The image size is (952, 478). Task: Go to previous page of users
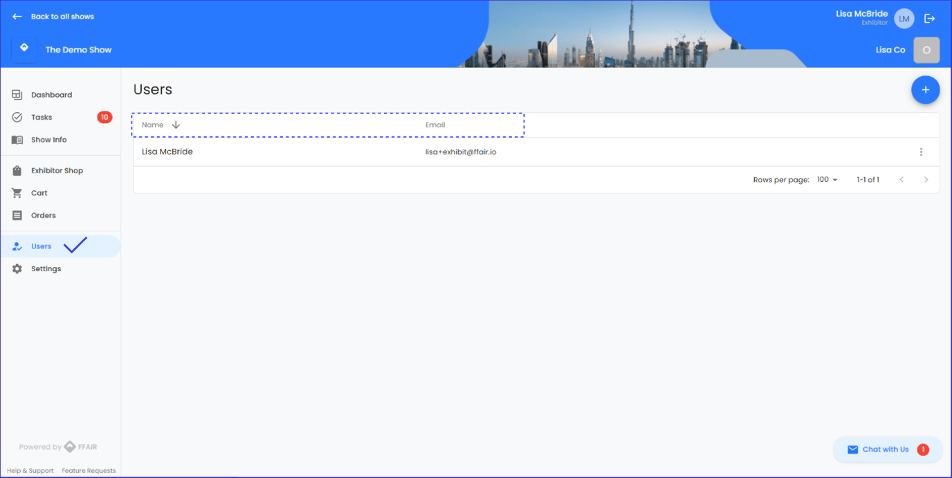(901, 180)
